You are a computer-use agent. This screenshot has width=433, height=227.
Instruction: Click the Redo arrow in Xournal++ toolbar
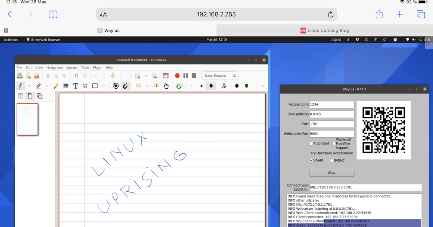click(84, 76)
